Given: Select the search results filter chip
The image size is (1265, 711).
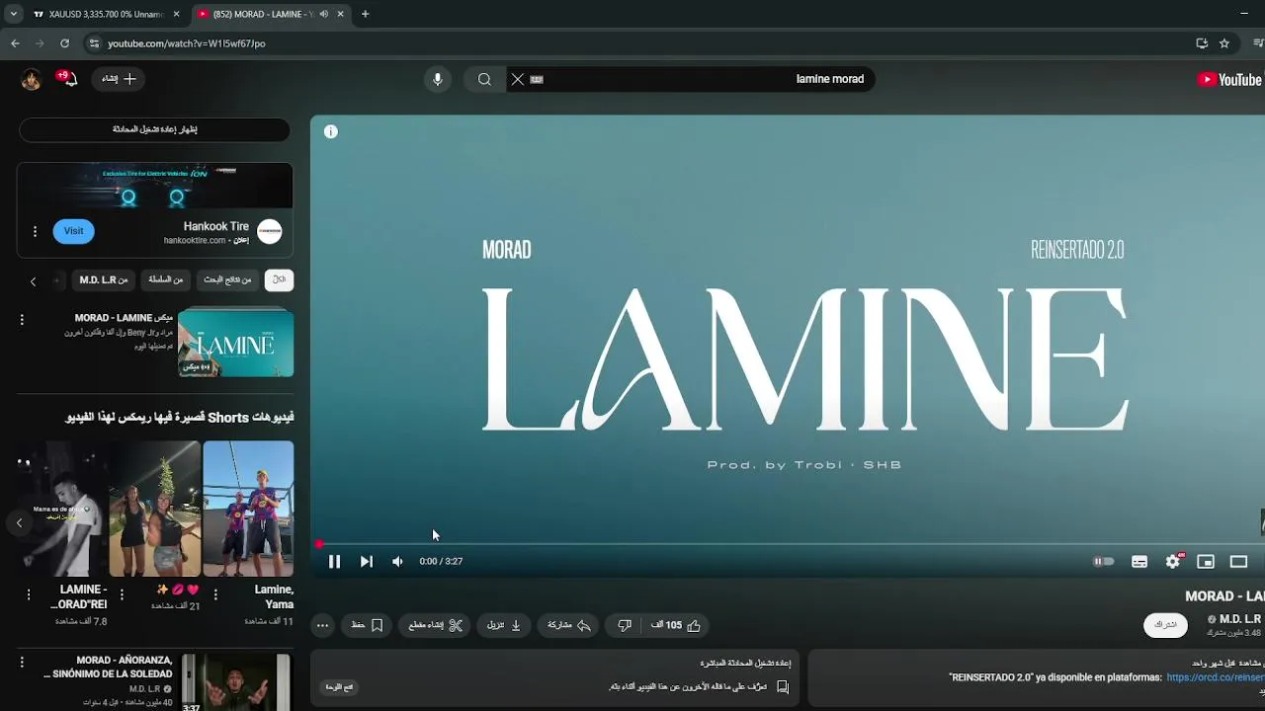Looking at the screenshot, I should pos(227,279).
